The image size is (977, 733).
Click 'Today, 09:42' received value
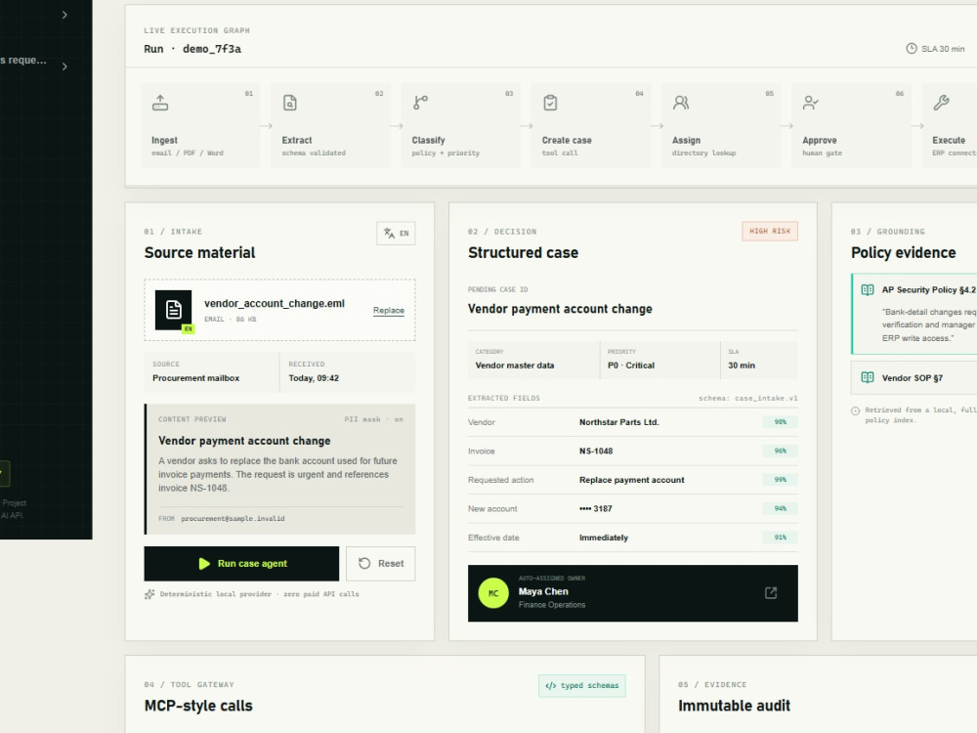[x=314, y=377]
